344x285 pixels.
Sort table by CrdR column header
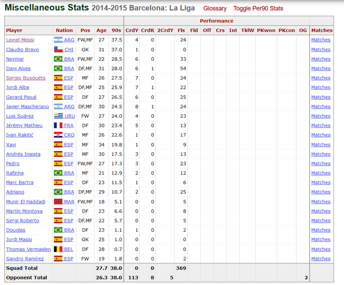147,30
